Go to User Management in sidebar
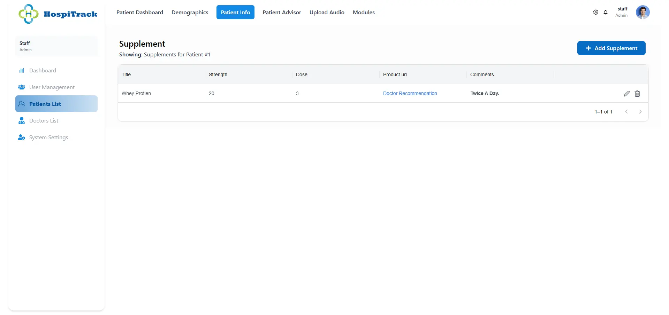Image resolution: width=669 pixels, height=315 pixels. tap(52, 87)
